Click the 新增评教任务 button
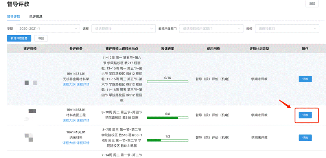Viewport: 326px width, 158px height. pyautogui.click(x=19, y=38)
